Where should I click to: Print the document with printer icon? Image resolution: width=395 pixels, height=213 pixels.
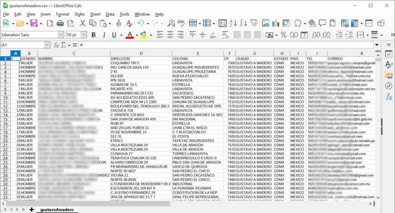60,23
